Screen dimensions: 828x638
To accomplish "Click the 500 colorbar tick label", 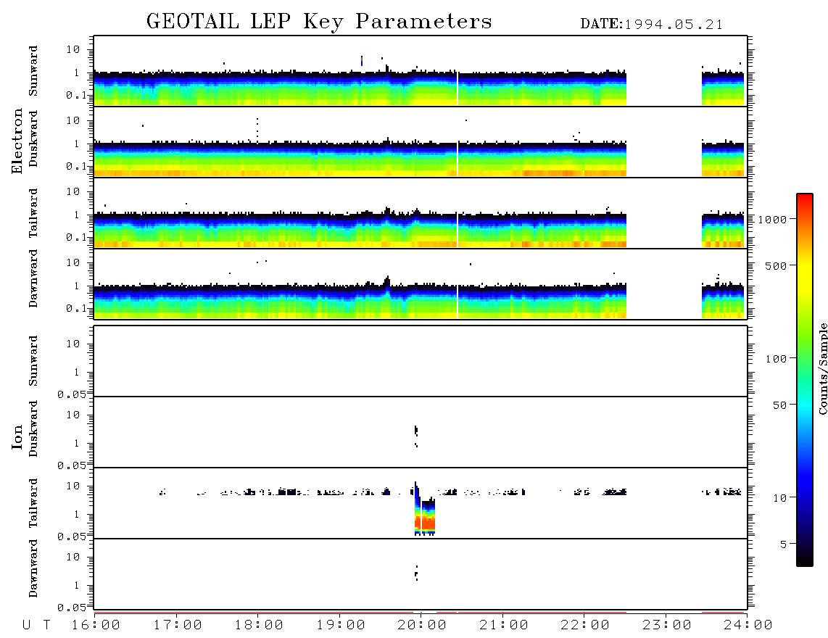I will (777, 266).
